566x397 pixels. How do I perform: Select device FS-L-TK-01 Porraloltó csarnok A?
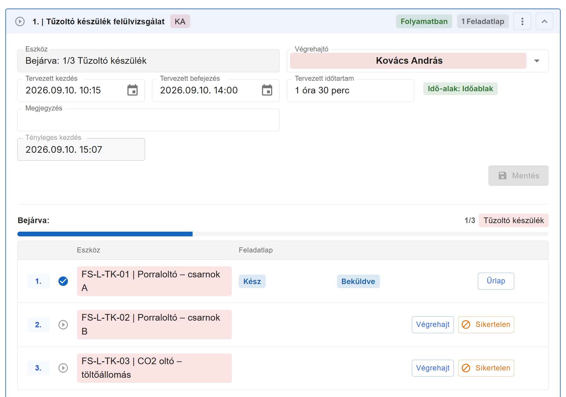pyautogui.click(x=154, y=281)
